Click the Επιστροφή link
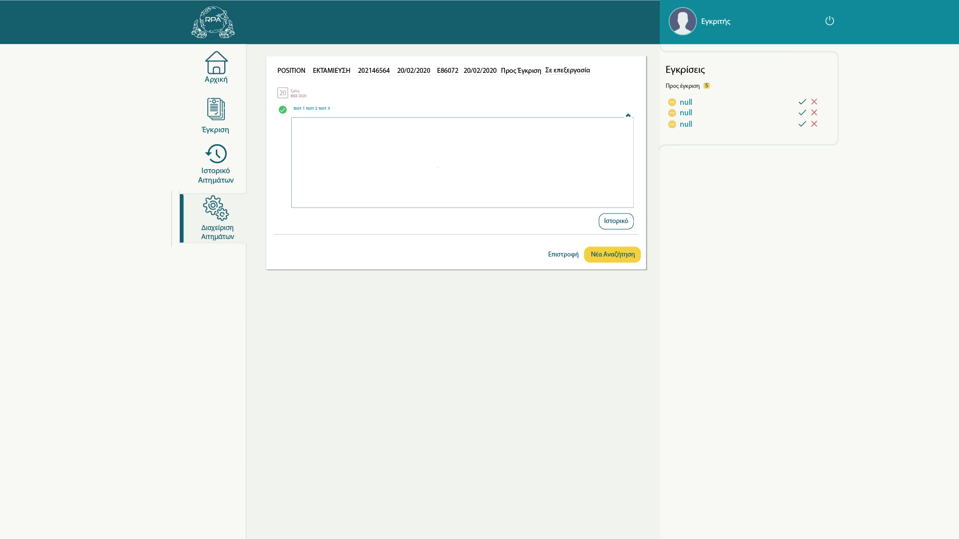This screenshot has height=539, width=959. click(563, 255)
